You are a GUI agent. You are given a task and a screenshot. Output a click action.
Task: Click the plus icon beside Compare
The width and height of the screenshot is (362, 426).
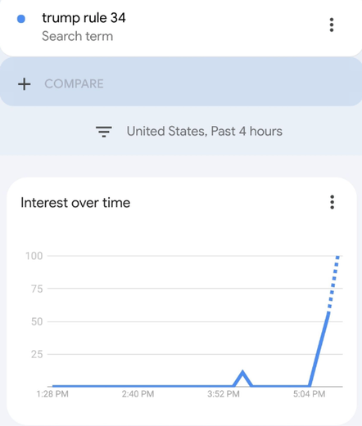click(x=25, y=84)
